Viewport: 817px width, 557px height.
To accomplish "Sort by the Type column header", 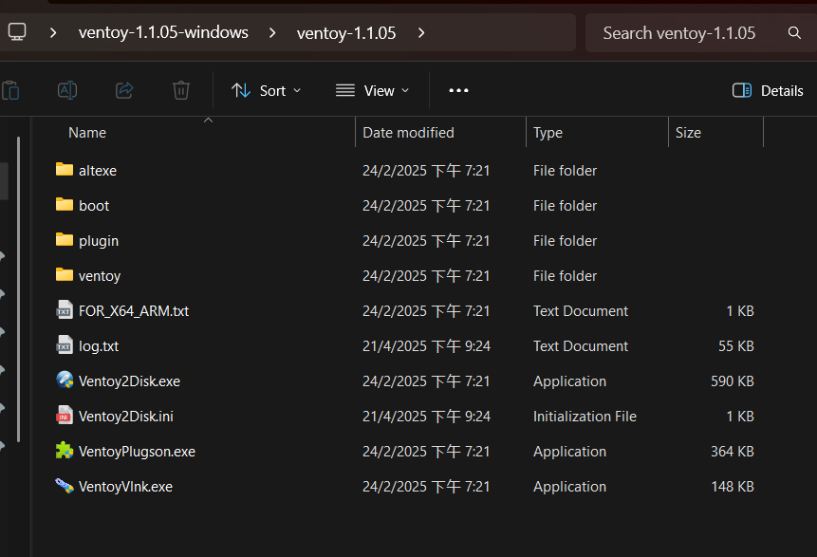I will pyautogui.click(x=548, y=133).
